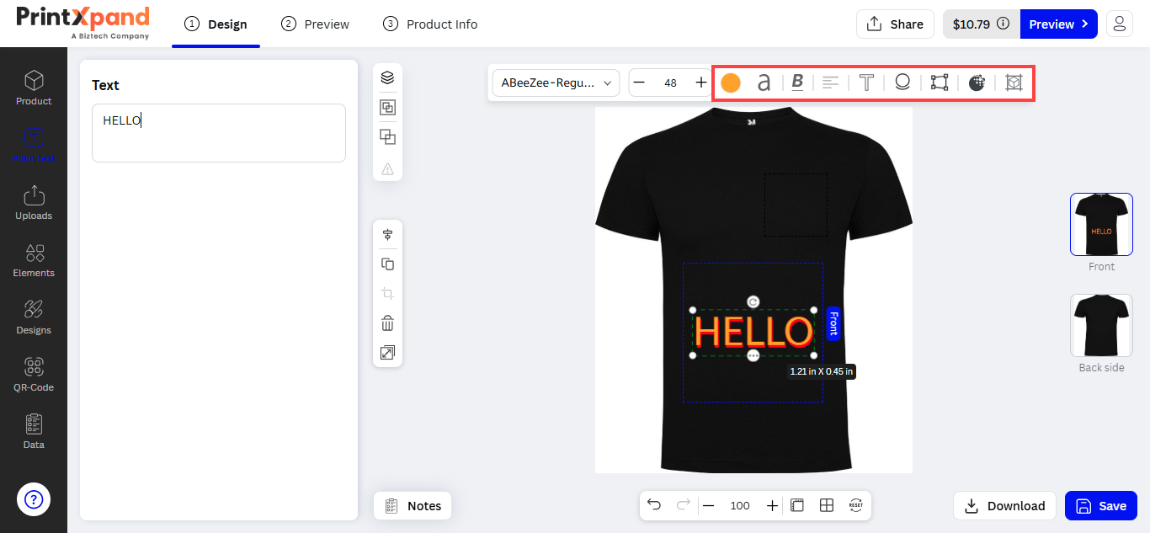
Task: Click the undo arrow
Action: (x=654, y=505)
